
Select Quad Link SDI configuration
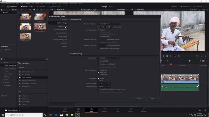click(98, 74)
